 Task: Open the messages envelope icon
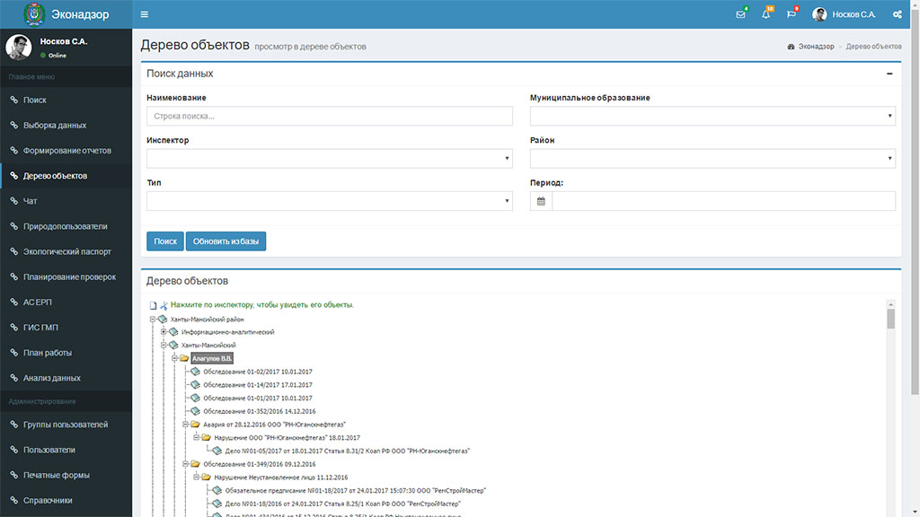click(x=740, y=14)
